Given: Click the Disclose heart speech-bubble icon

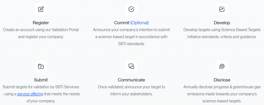Looking at the screenshot, I should (222, 66).
